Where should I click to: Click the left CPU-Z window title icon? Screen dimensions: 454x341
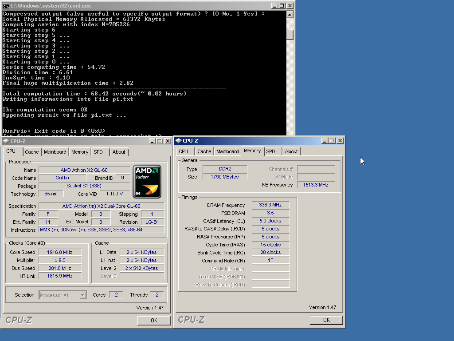[x=6, y=141]
